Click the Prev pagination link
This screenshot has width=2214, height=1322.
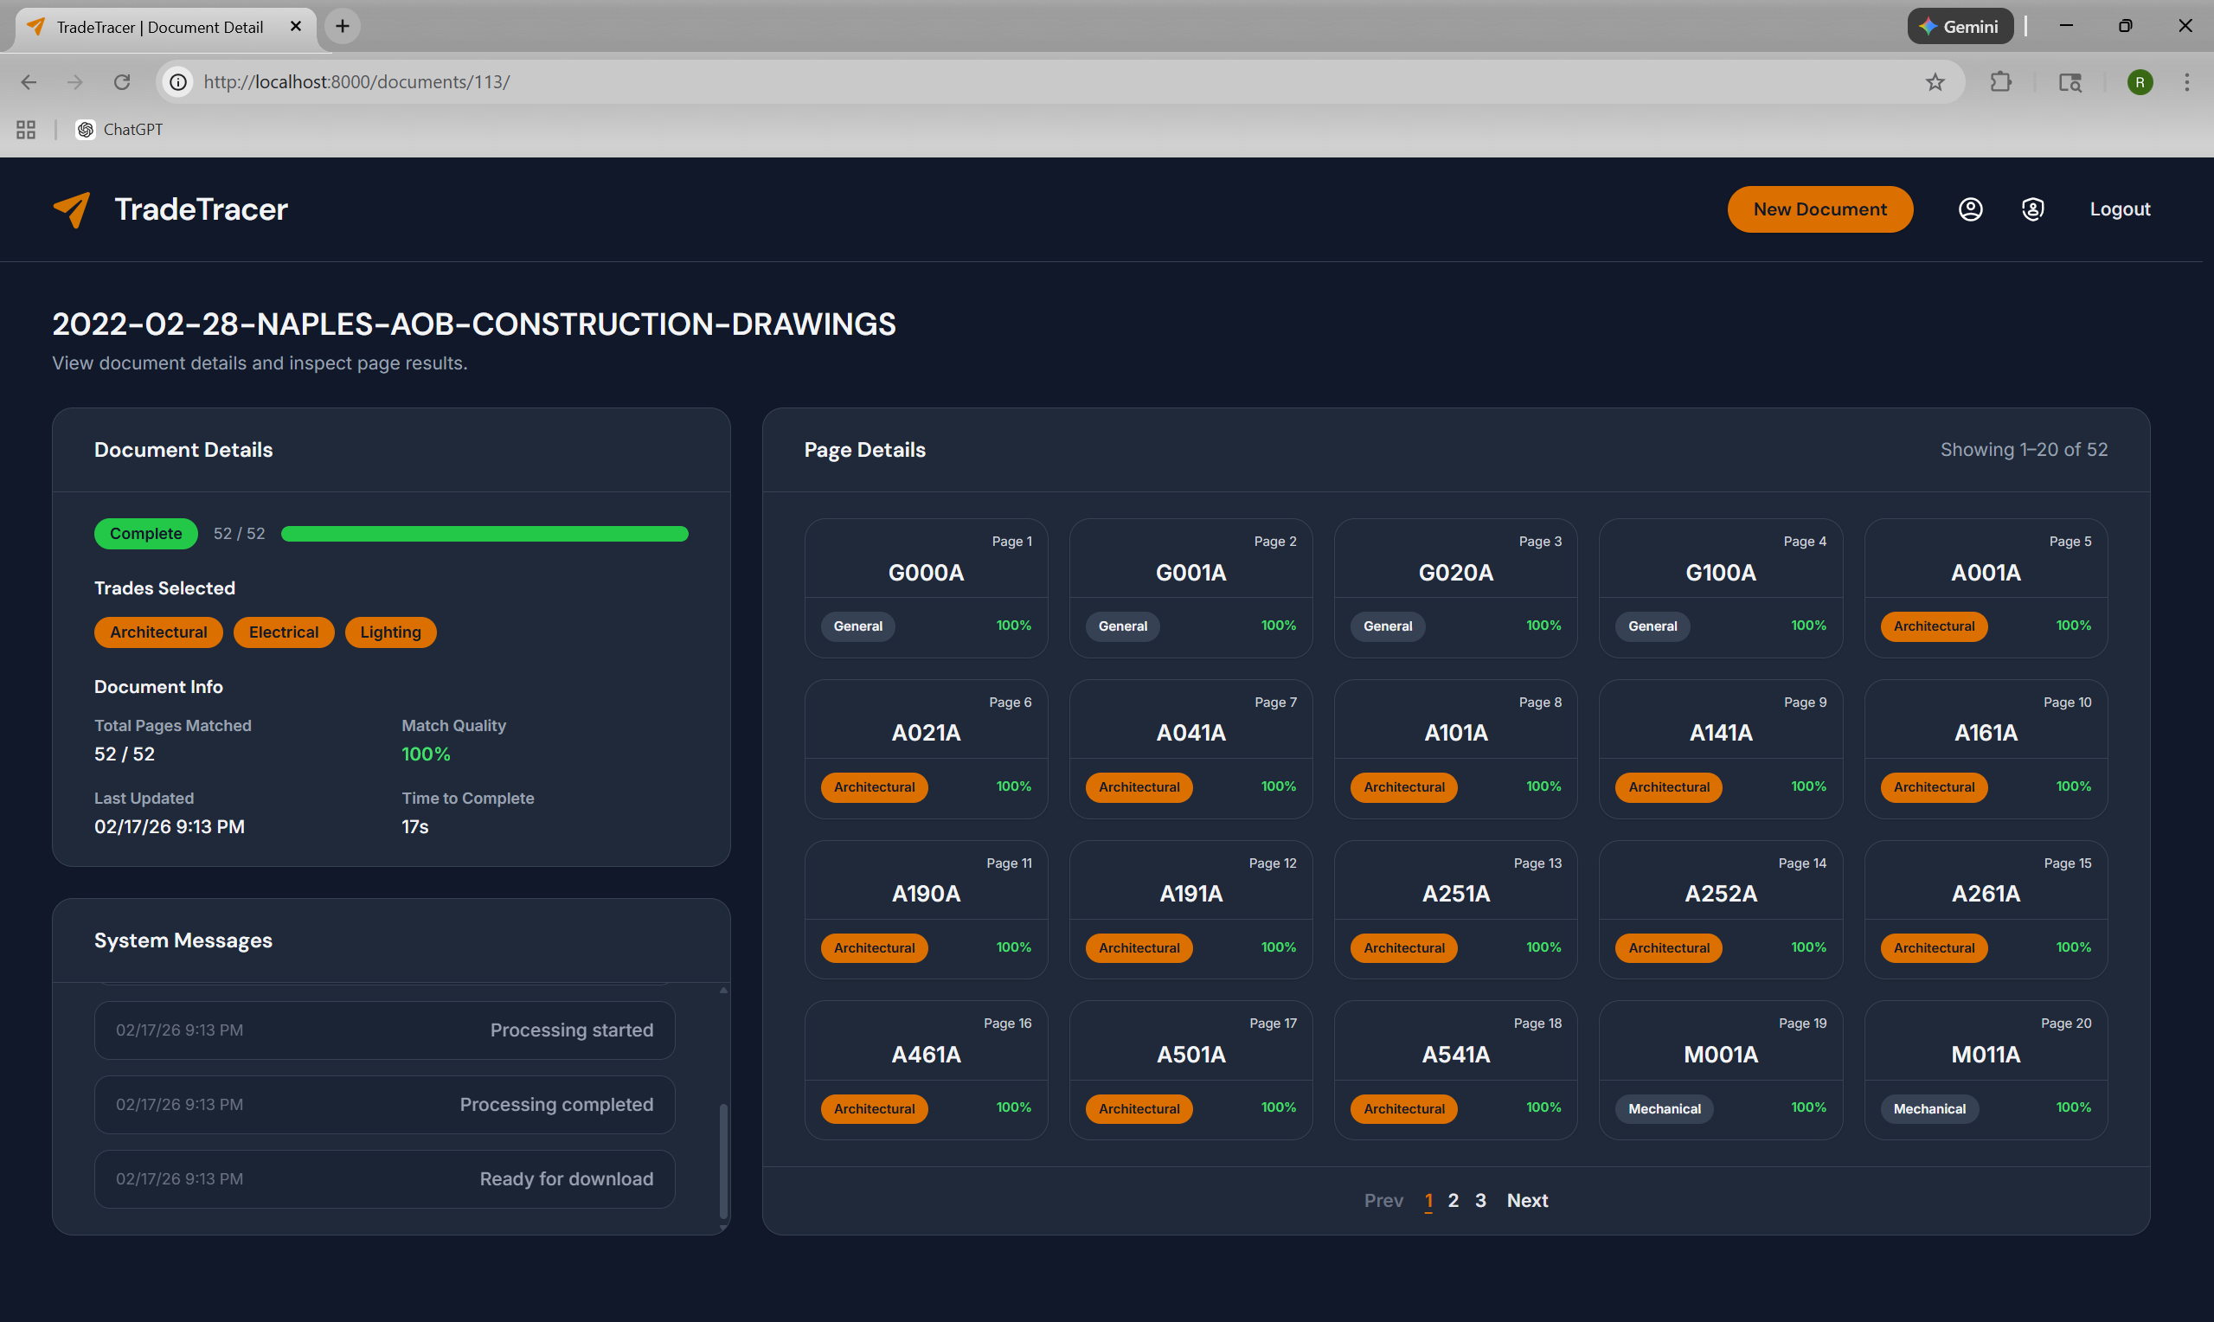[x=1383, y=1201]
